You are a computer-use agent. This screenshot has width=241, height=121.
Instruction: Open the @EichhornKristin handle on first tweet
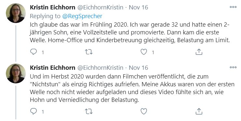coord(100,7)
